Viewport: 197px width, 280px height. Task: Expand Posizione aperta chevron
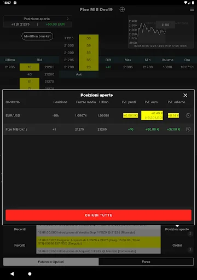tap(68, 19)
